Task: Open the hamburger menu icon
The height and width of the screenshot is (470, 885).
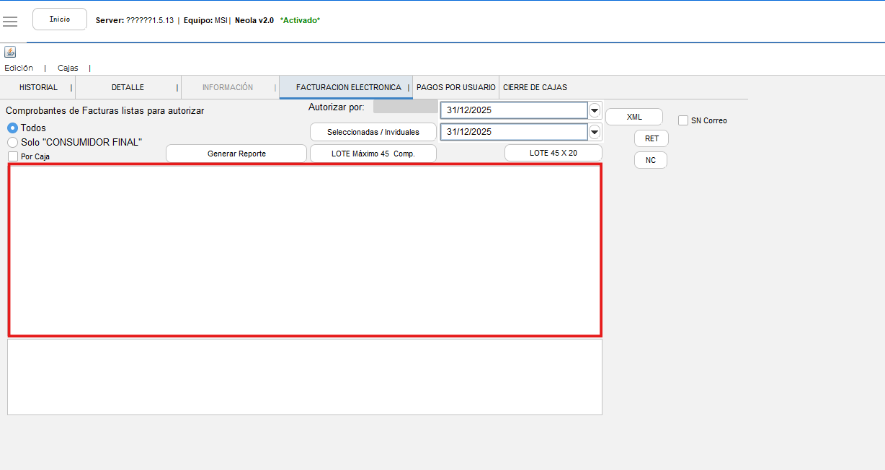Action: [x=10, y=21]
